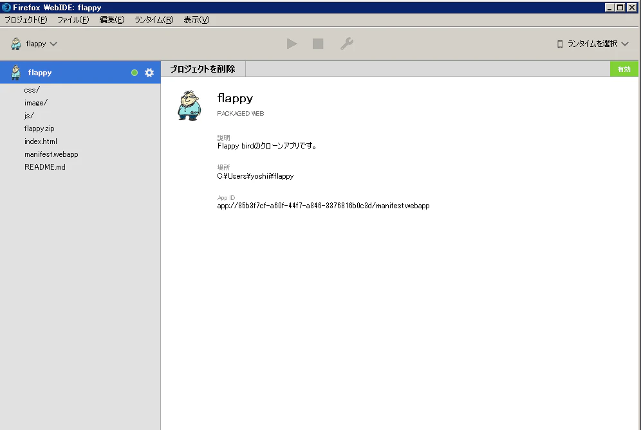641x430 pixels.
Task: Open the ランタイム(R) menu
Action: pyautogui.click(x=154, y=19)
